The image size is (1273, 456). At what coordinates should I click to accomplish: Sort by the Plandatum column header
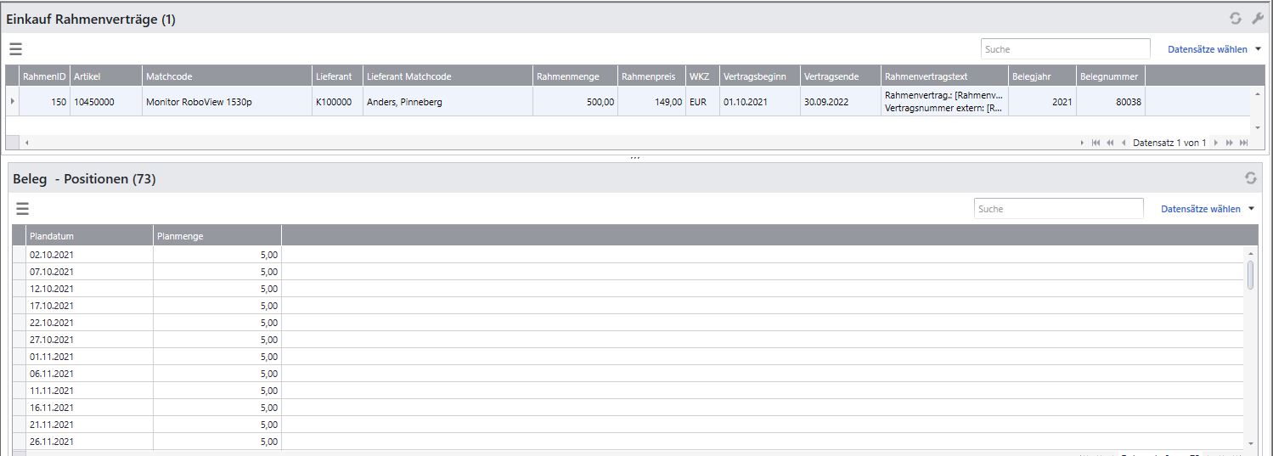point(89,236)
